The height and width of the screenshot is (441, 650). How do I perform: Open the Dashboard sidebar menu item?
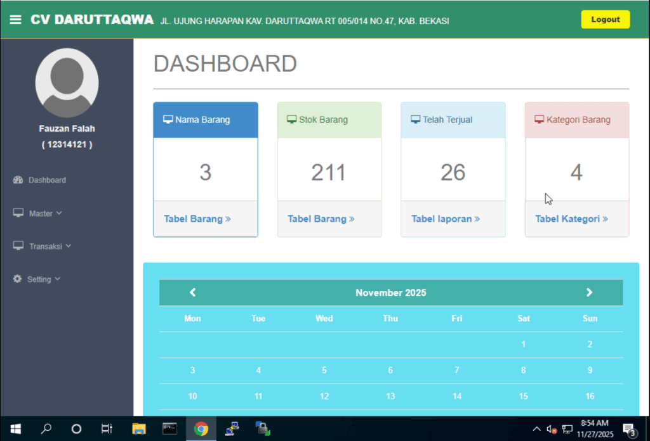(x=47, y=181)
